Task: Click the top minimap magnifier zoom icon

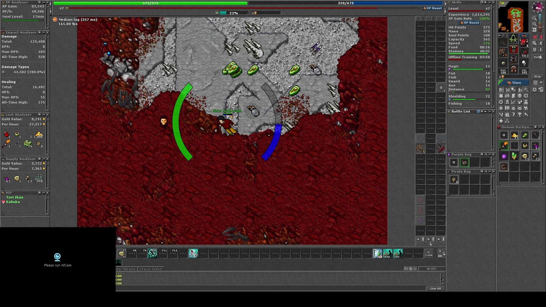Action: [534, 18]
